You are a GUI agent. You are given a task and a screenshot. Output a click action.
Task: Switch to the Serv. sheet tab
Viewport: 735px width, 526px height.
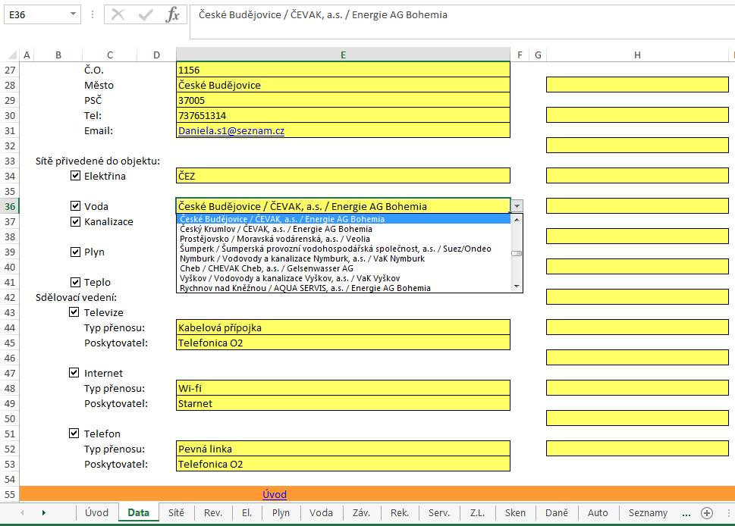point(439,513)
